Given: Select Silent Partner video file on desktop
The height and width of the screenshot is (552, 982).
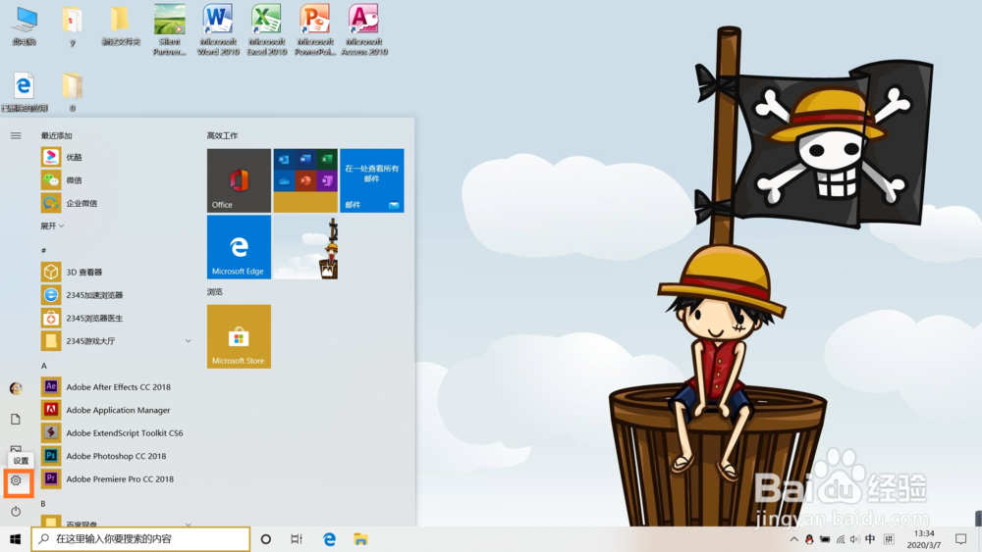Looking at the screenshot, I should (170, 29).
